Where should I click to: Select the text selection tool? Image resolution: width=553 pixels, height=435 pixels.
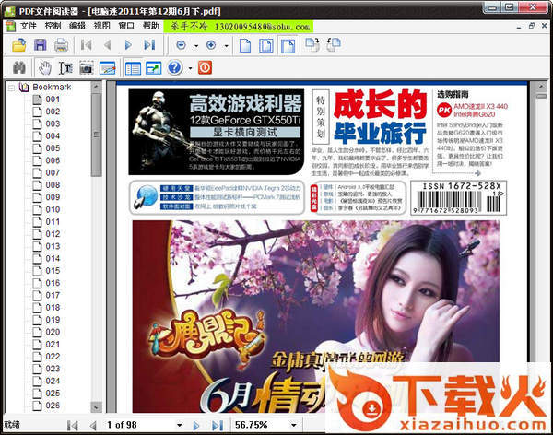[x=65, y=68]
